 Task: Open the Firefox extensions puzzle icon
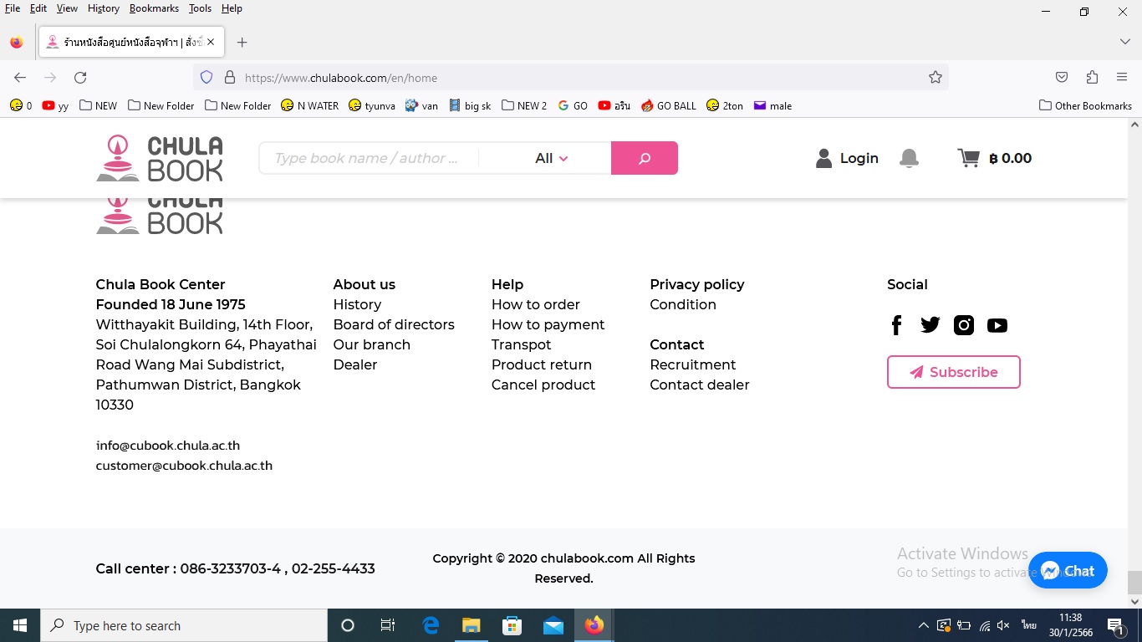point(1092,77)
